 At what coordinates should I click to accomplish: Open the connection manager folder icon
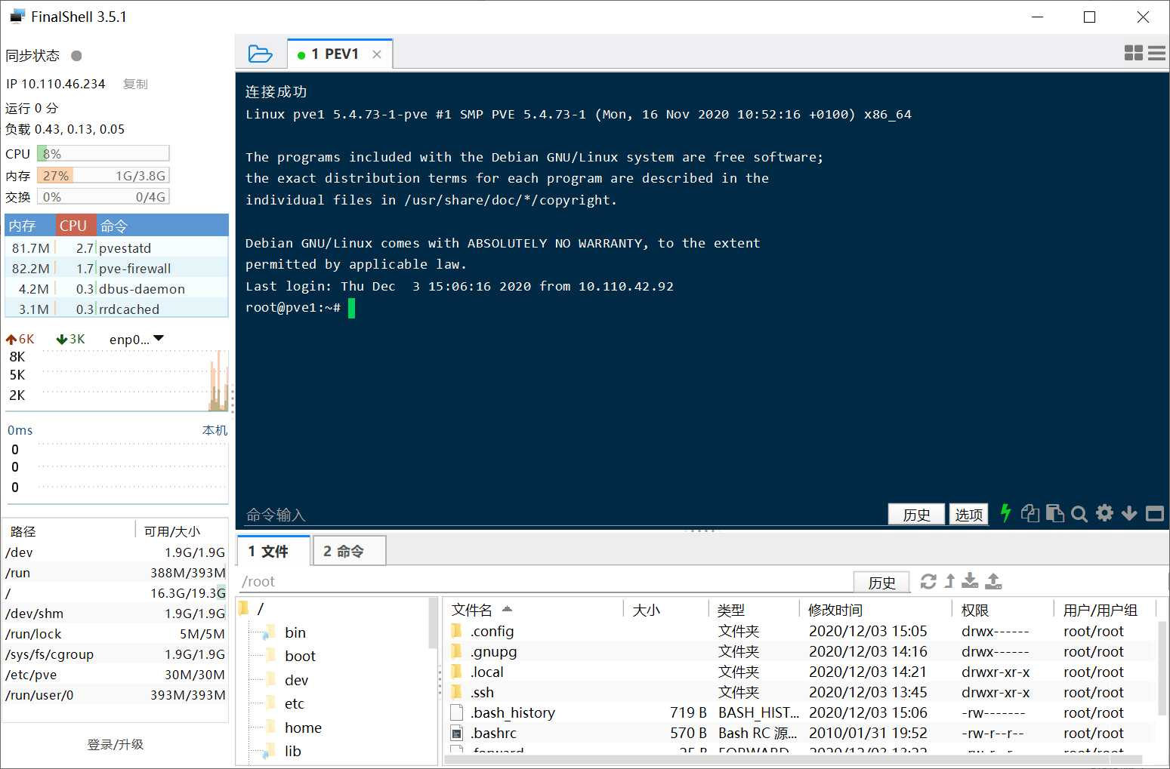pyautogui.click(x=260, y=54)
